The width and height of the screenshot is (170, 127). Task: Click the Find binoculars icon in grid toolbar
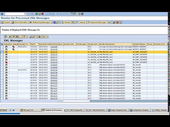point(17,36)
